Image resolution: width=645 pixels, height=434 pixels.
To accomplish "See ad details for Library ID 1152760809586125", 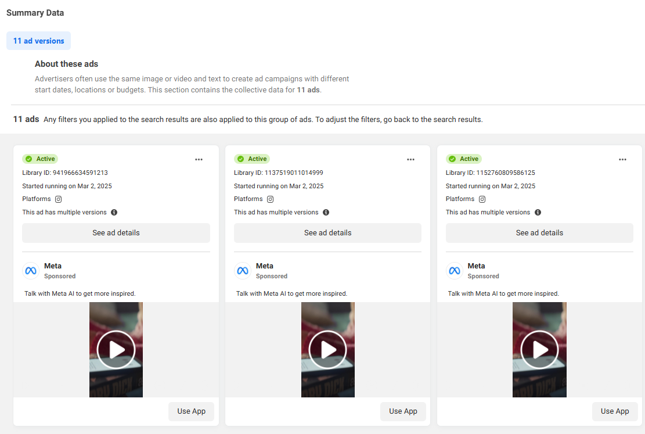I will tap(539, 232).
